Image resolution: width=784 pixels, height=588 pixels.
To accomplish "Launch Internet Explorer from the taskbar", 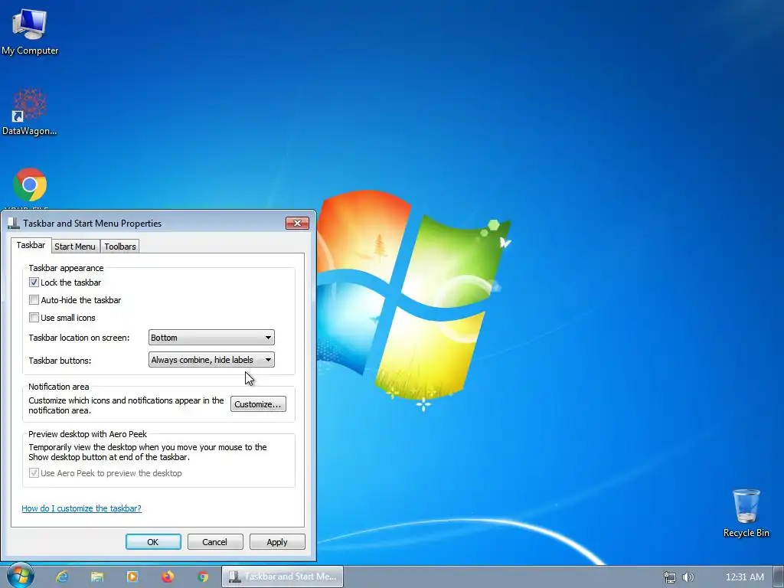I will 61,577.
